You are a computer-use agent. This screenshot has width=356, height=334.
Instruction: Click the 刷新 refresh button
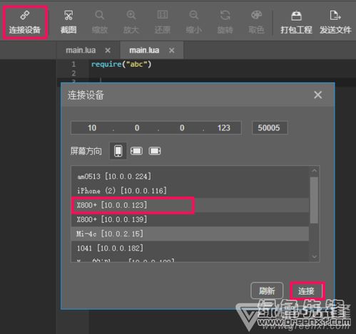pyautogui.click(x=267, y=291)
